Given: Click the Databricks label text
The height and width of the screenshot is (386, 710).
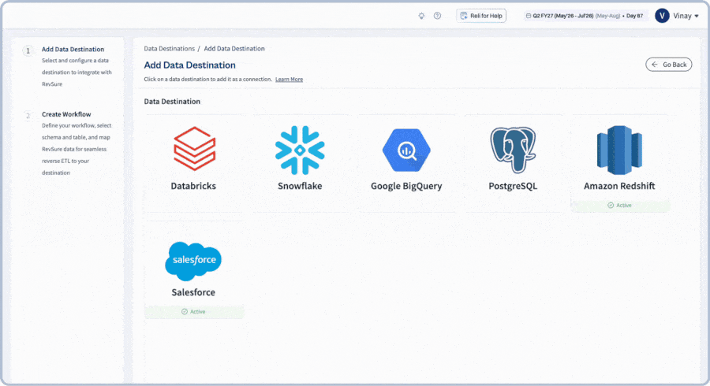Looking at the screenshot, I should point(193,186).
